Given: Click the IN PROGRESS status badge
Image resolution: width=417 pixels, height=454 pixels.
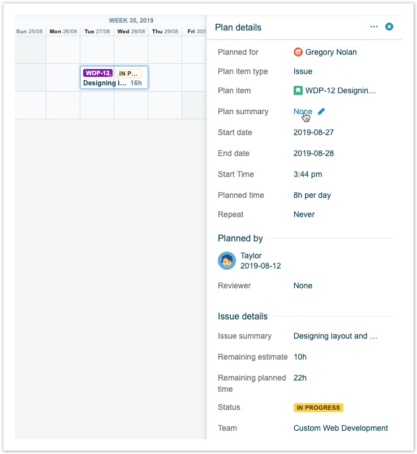Looking at the screenshot, I should (x=318, y=408).
